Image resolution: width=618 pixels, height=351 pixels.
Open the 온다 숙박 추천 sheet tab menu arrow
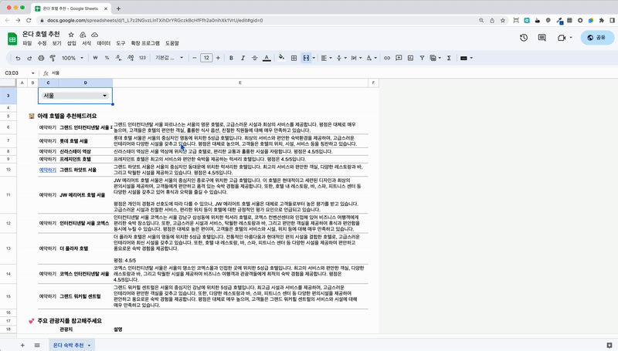89,346
